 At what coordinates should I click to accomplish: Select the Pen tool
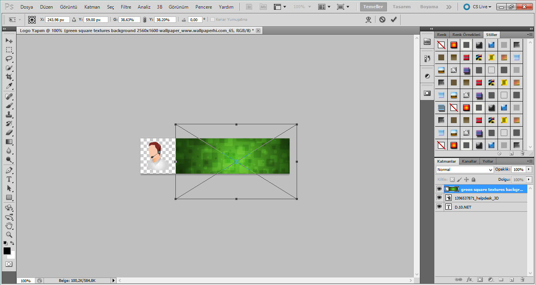point(9,170)
